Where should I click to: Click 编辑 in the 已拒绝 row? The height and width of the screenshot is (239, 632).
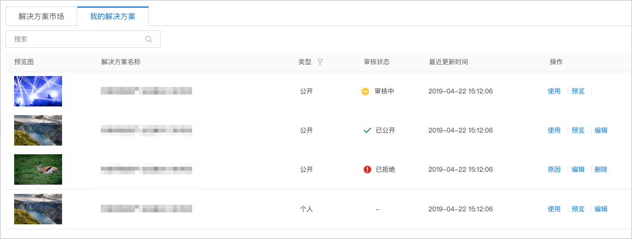point(578,169)
